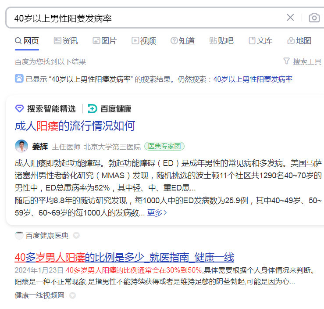
Task: Click the 百度健康 logo
Action: tap(110, 109)
